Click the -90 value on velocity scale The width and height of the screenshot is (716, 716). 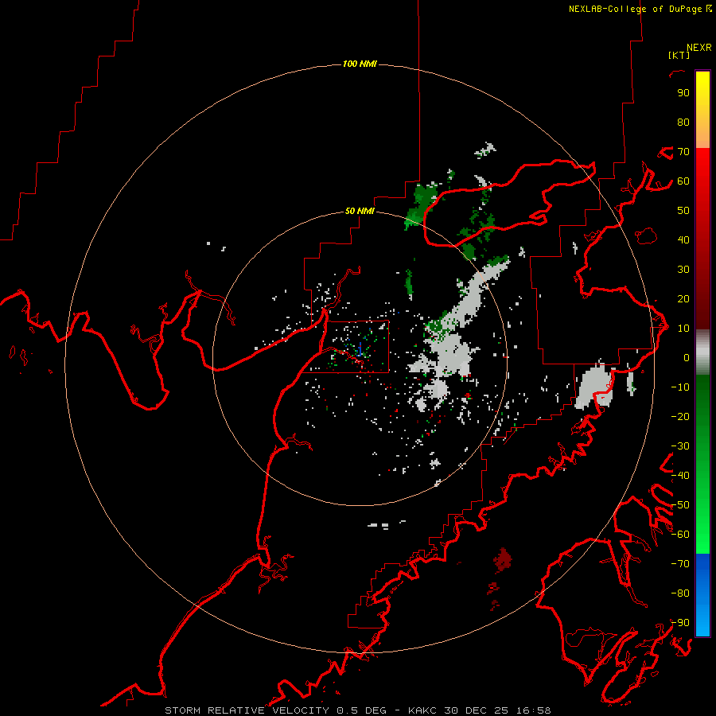click(680, 623)
